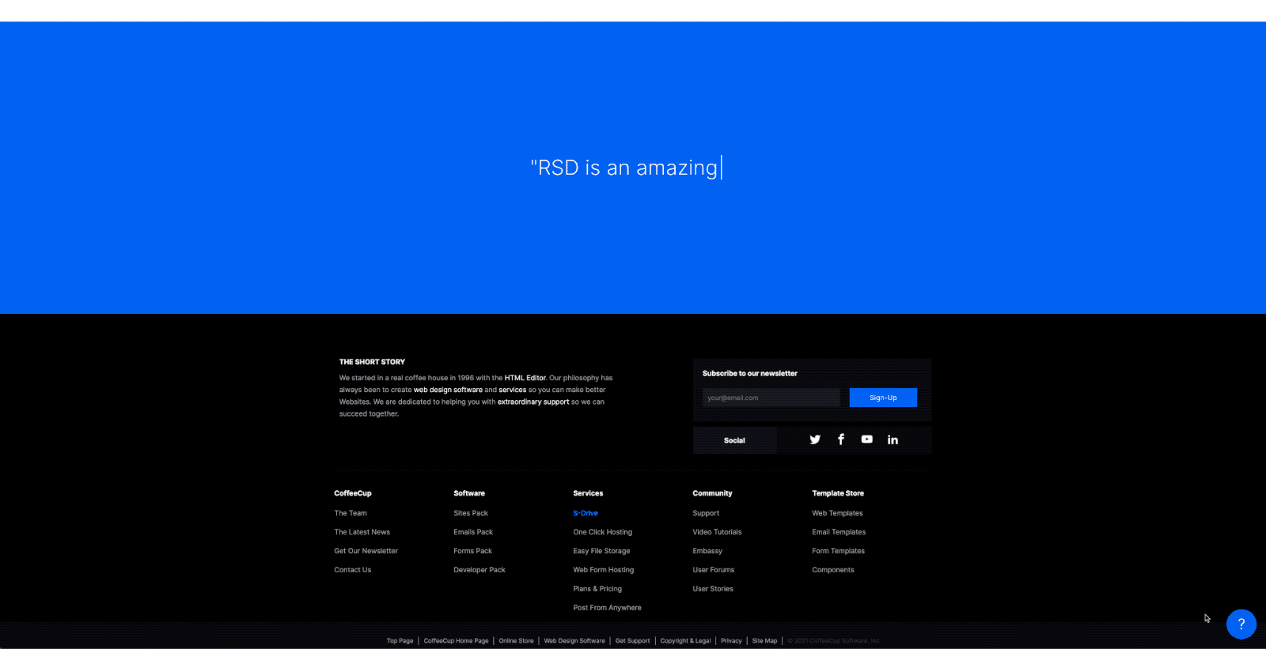Open the Facebook social icon
The height and width of the screenshot is (649, 1266).
841,440
